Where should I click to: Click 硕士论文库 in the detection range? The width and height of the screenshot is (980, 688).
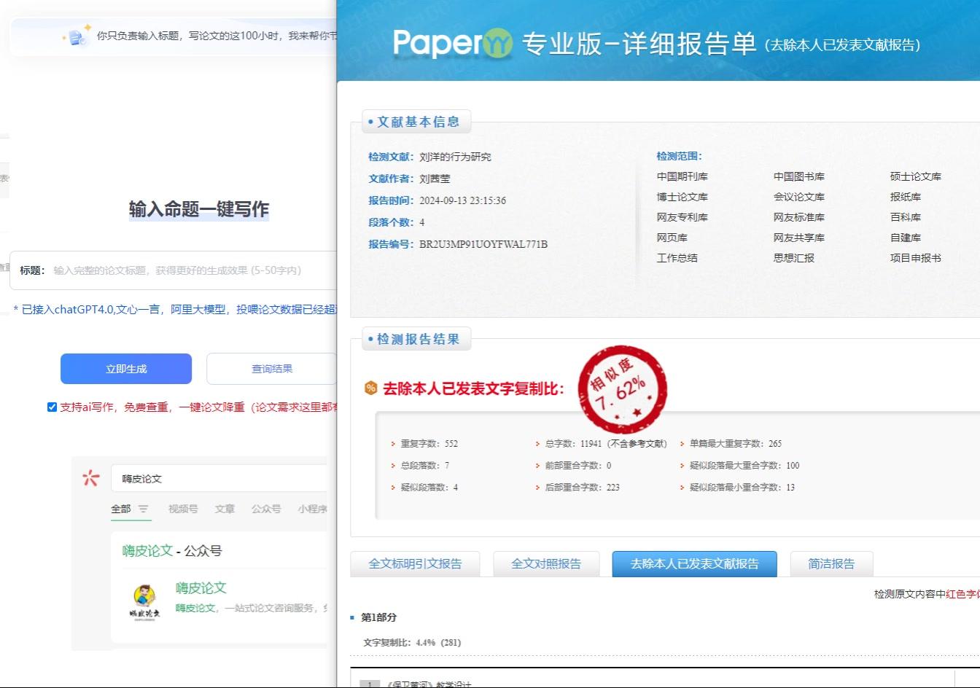click(x=915, y=176)
